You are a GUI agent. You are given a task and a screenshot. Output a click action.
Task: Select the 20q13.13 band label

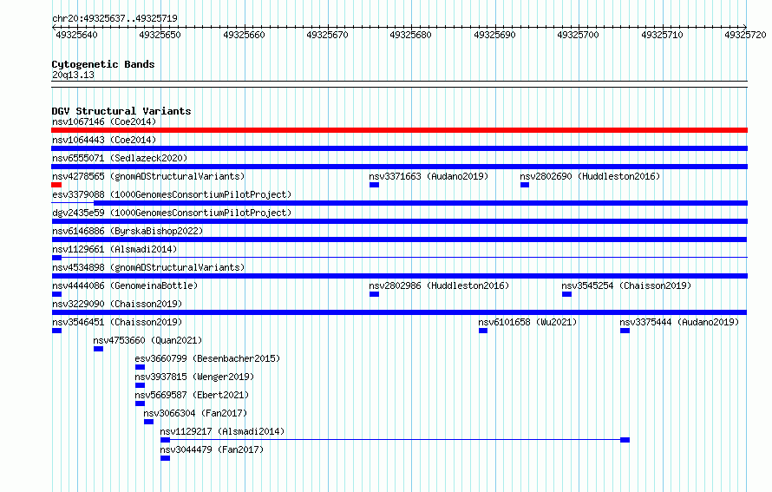[x=73, y=75]
